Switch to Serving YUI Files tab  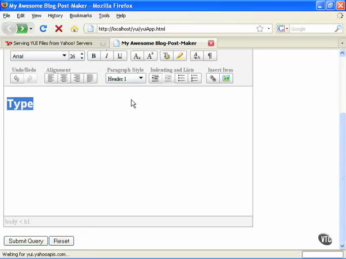(53, 43)
